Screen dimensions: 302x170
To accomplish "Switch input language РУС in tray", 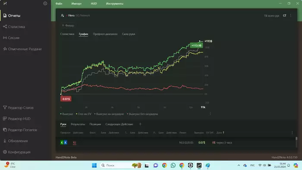I will click(252, 165).
